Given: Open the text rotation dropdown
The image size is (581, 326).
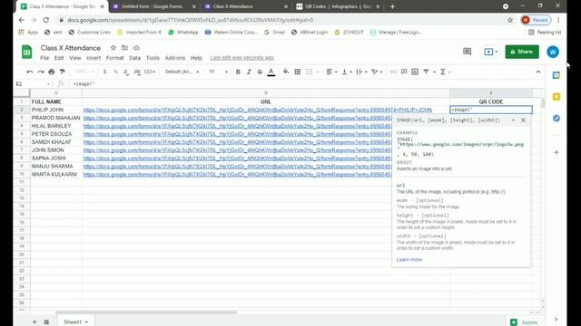Looking at the screenshot, I should (377, 72).
